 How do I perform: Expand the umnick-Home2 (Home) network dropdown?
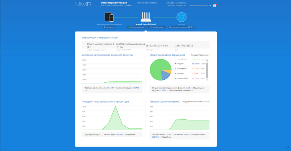click(x=200, y=6)
